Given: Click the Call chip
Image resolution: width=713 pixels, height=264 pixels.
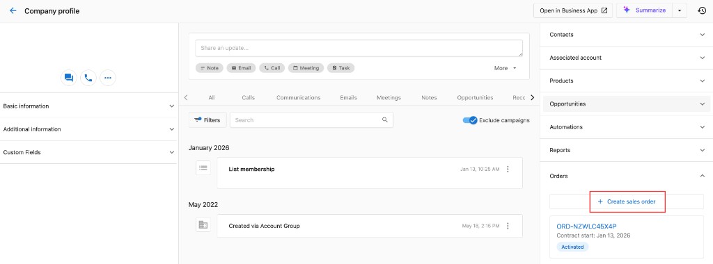Looking at the screenshot, I should click(x=272, y=68).
